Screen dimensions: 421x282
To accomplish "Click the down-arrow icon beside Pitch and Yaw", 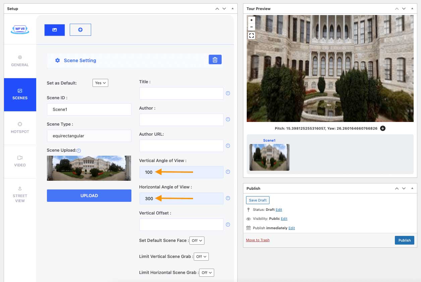I will (383, 128).
